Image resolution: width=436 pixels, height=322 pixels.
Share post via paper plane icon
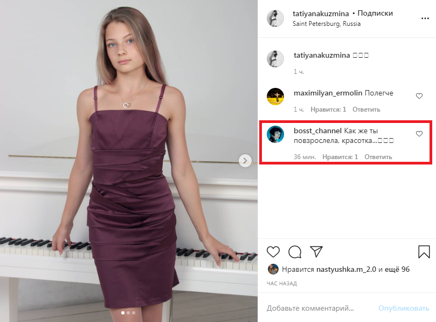316,251
